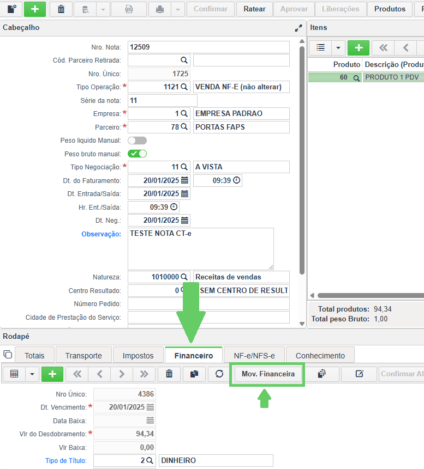Click the Liberações button

pyautogui.click(x=341, y=9)
